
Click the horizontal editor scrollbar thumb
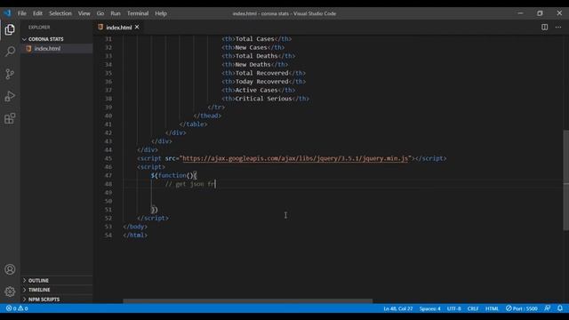[x=247, y=300]
